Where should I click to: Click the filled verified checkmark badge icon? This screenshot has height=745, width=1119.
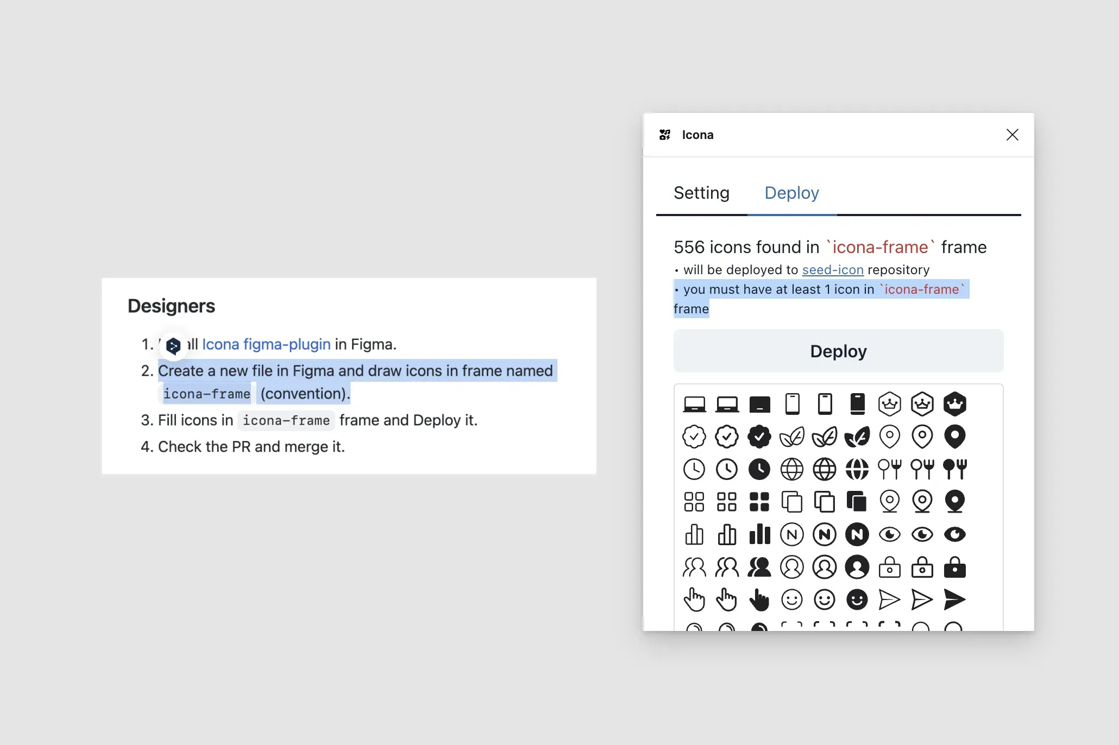[759, 437]
